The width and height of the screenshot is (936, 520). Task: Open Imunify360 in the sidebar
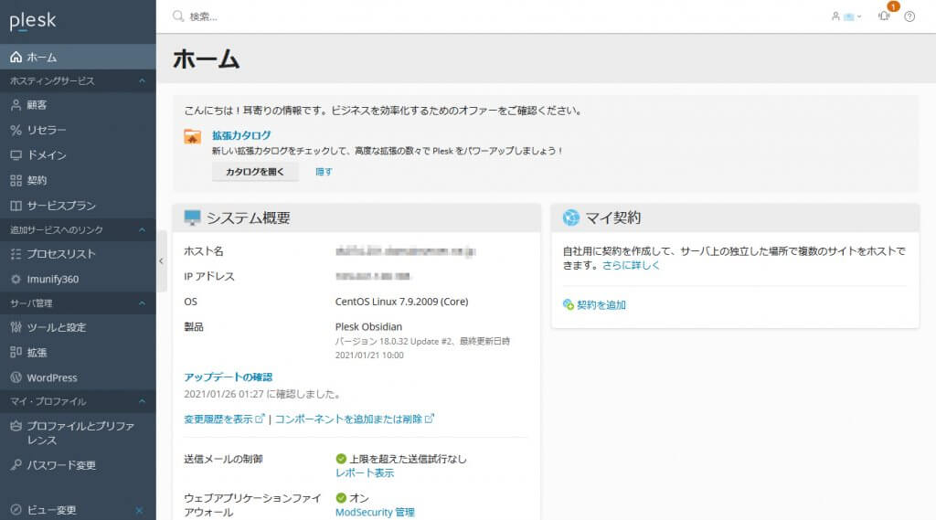tap(78, 279)
